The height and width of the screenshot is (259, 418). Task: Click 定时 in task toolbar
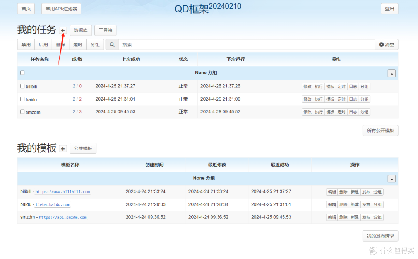[78, 45]
